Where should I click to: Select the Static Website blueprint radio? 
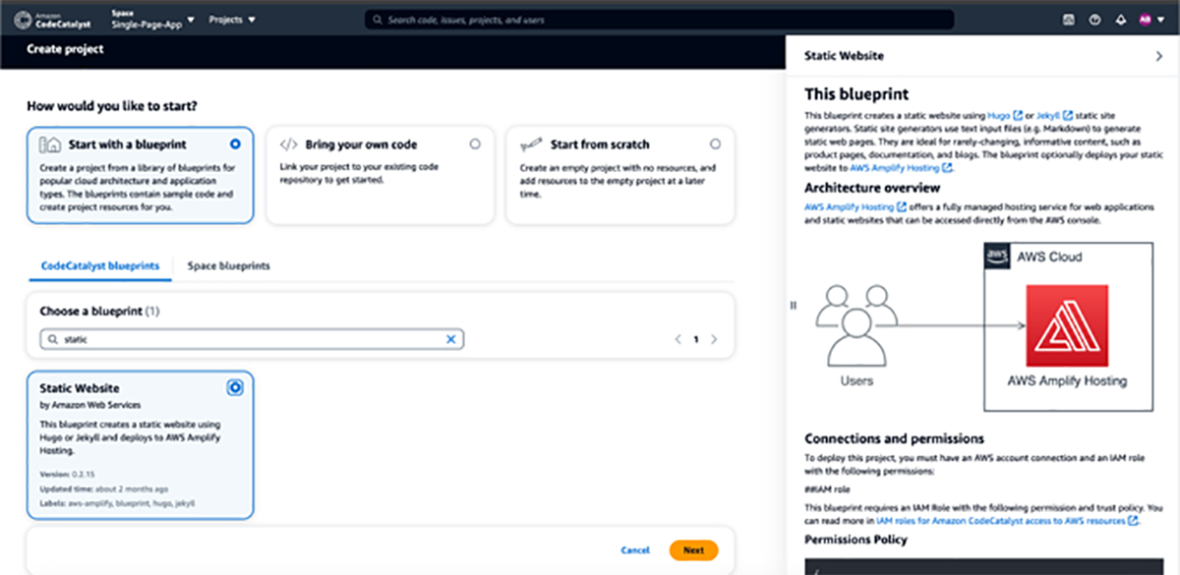[235, 388]
